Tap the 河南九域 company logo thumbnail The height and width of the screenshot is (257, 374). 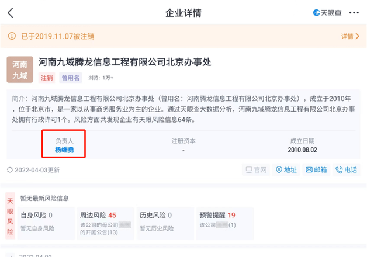tap(20, 70)
